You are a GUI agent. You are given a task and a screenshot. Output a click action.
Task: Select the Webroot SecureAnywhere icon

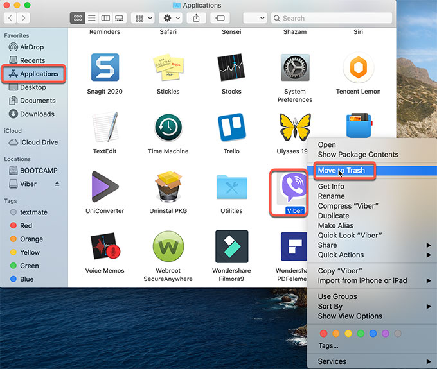tap(168, 246)
